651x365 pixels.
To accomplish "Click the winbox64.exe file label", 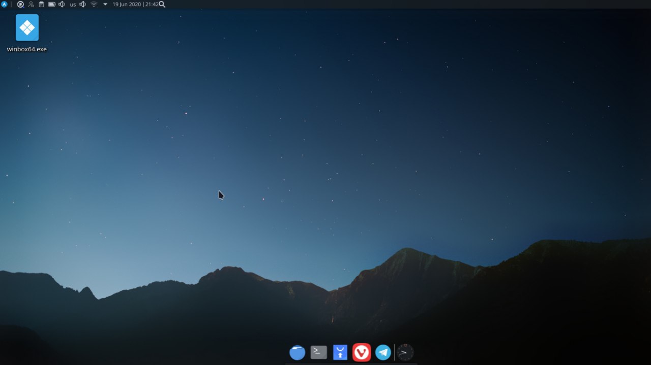I will click(x=27, y=49).
